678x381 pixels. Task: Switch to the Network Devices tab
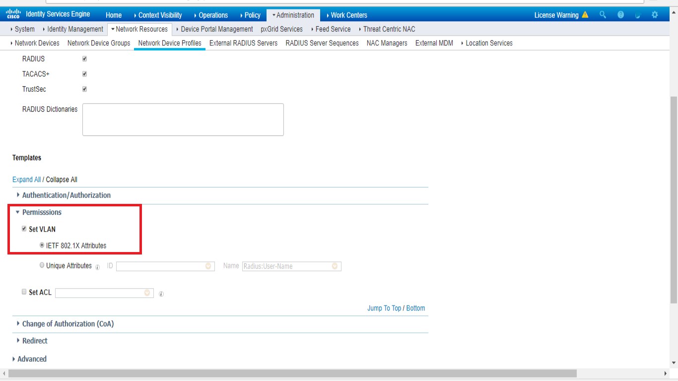coord(35,43)
